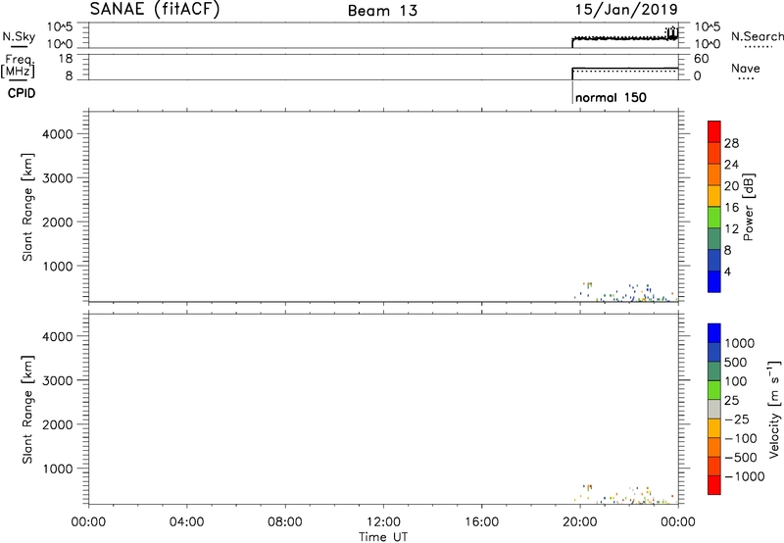This screenshot has height=543, width=784.
Task: Click the 4000 tick on power panel axis
Action: click(x=58, y=134)
